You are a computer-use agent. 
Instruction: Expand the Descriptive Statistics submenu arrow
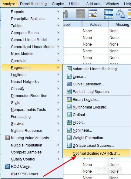(x=58, y=19)
